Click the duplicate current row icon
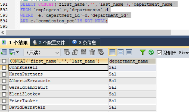The width and height of the screenshot is (189, 112). tap(75, 52)
